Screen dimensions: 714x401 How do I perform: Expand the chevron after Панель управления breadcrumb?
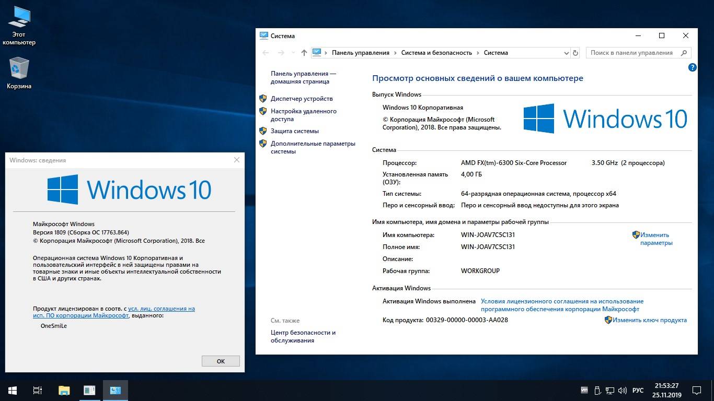pos(395,53)
